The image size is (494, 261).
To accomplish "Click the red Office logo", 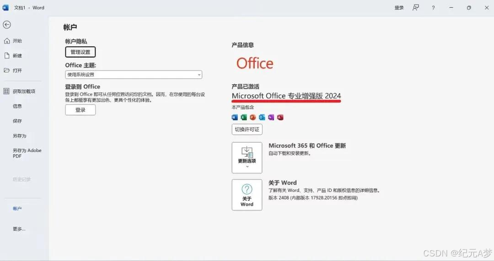I will pyautogui.click(x=255, y=63).
